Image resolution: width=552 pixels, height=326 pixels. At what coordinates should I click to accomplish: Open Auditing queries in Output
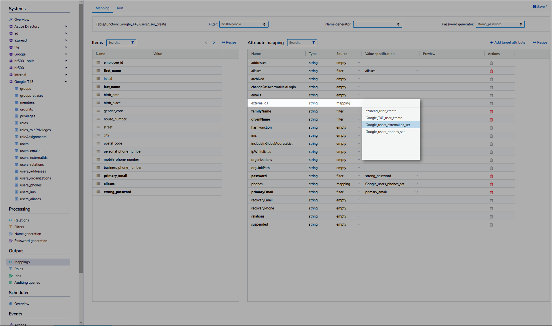tap(27, 283)
